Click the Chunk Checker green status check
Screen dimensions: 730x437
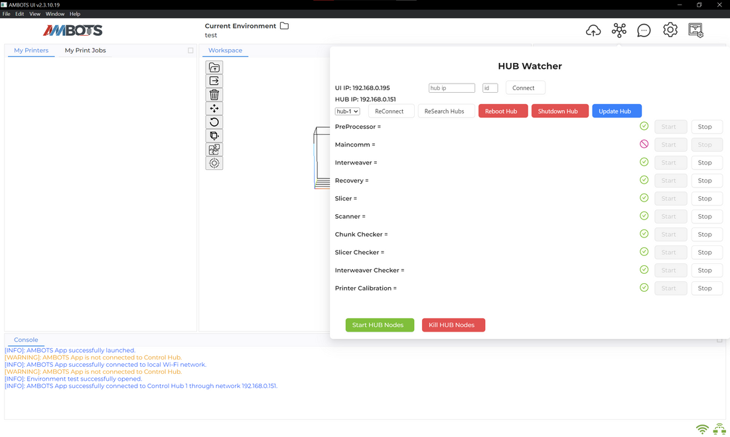point(644,233)
